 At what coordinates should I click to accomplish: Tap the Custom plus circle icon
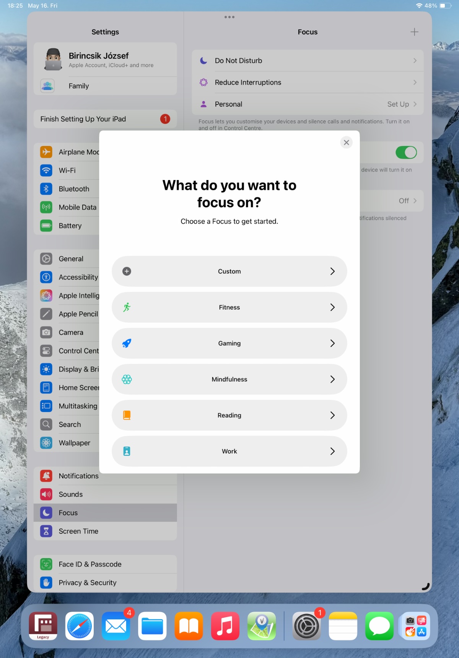pyautogui.click(x=127, y=271)
